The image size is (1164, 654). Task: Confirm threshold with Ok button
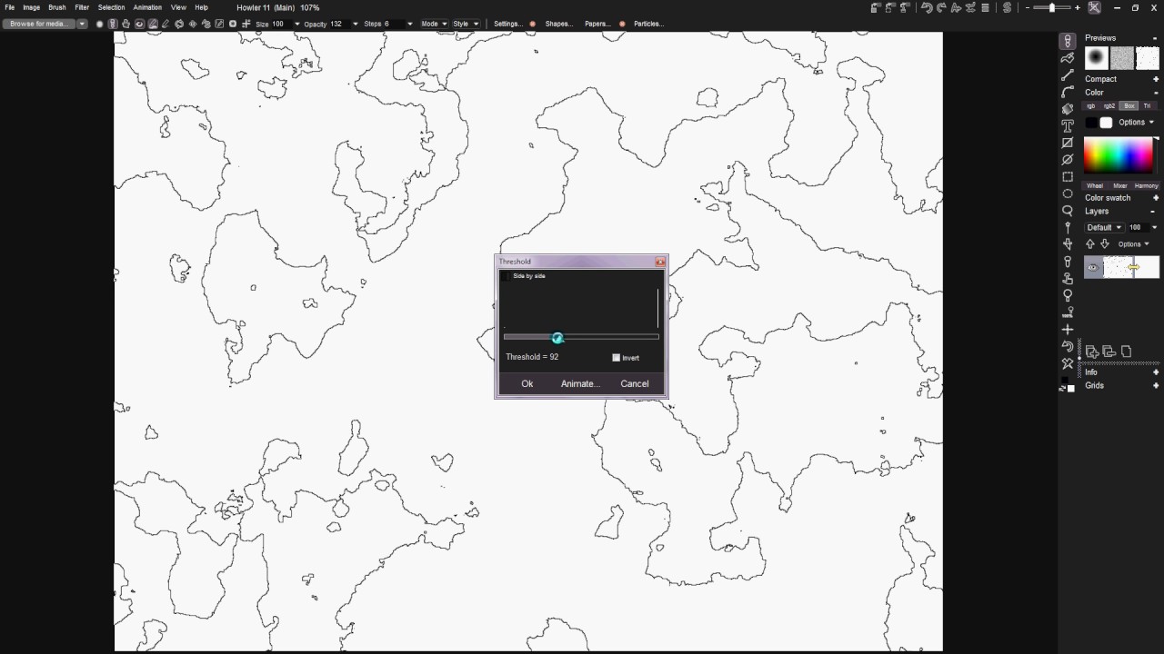[x=527, y=383]
